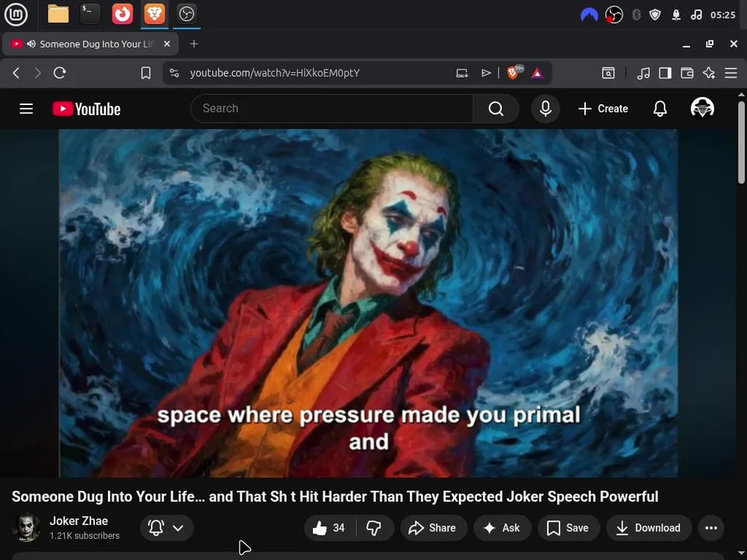Open the account avatar menu
The width and height of the screenshot is (747, 560).
coord(702,108)
